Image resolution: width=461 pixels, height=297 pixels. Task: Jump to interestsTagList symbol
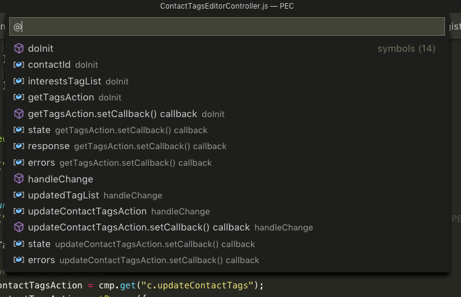pyautogui.click(x=227, y=81)
